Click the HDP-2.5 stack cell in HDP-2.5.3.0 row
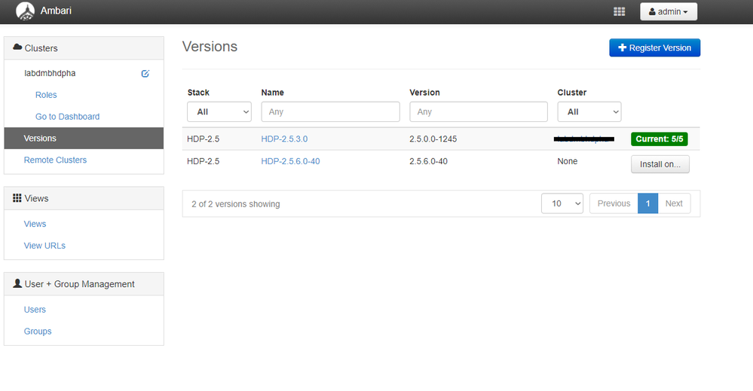This screenshot has width=753, height=391. click(x=204, y=139)
